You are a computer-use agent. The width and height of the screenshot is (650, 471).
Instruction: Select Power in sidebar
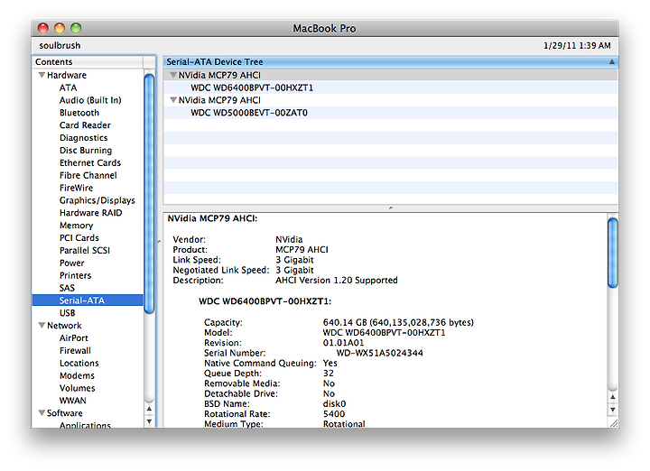click(71, 263)
